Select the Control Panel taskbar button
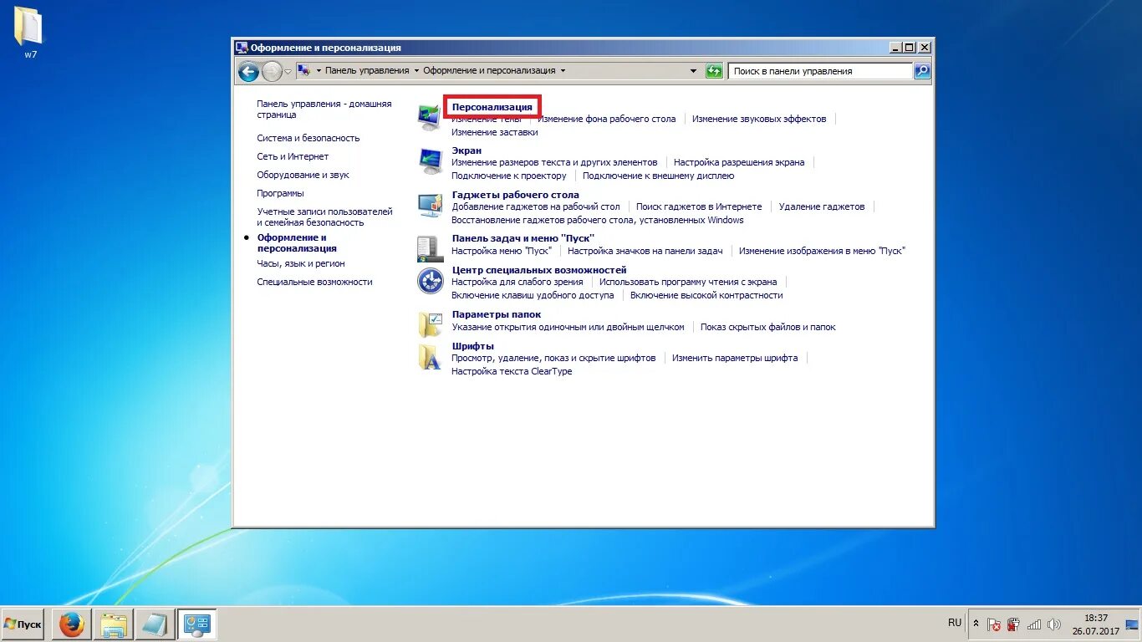1142x642 pixels. (197, 624)
